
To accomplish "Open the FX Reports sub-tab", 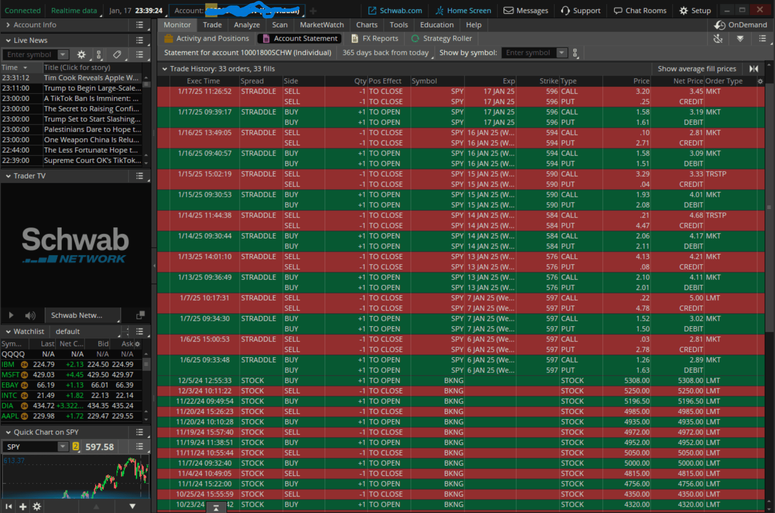I will point(375,39).
